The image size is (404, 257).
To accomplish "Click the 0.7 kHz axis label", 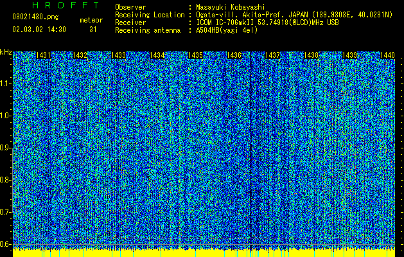I will 5,212.
